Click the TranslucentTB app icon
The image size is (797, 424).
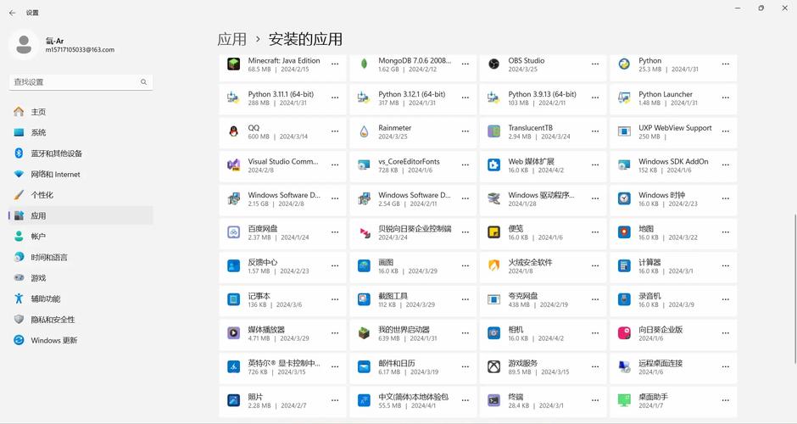(494, 131)
